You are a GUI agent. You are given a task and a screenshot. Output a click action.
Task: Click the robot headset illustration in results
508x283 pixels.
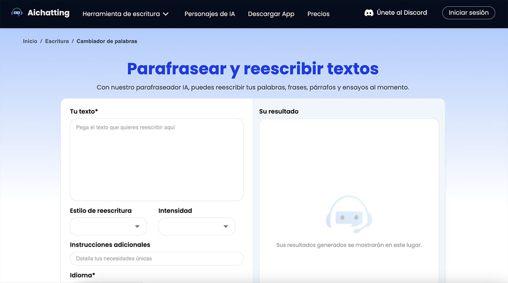[349, 214]
